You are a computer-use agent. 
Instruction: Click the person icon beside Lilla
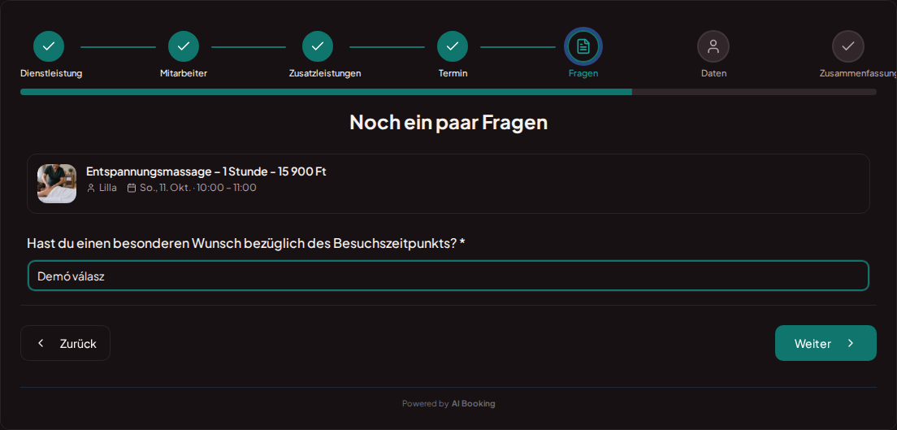(x=91, y=188)
